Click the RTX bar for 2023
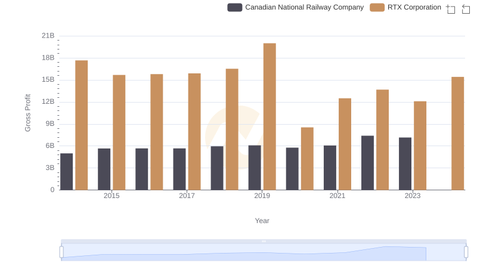 click(420, 146)
